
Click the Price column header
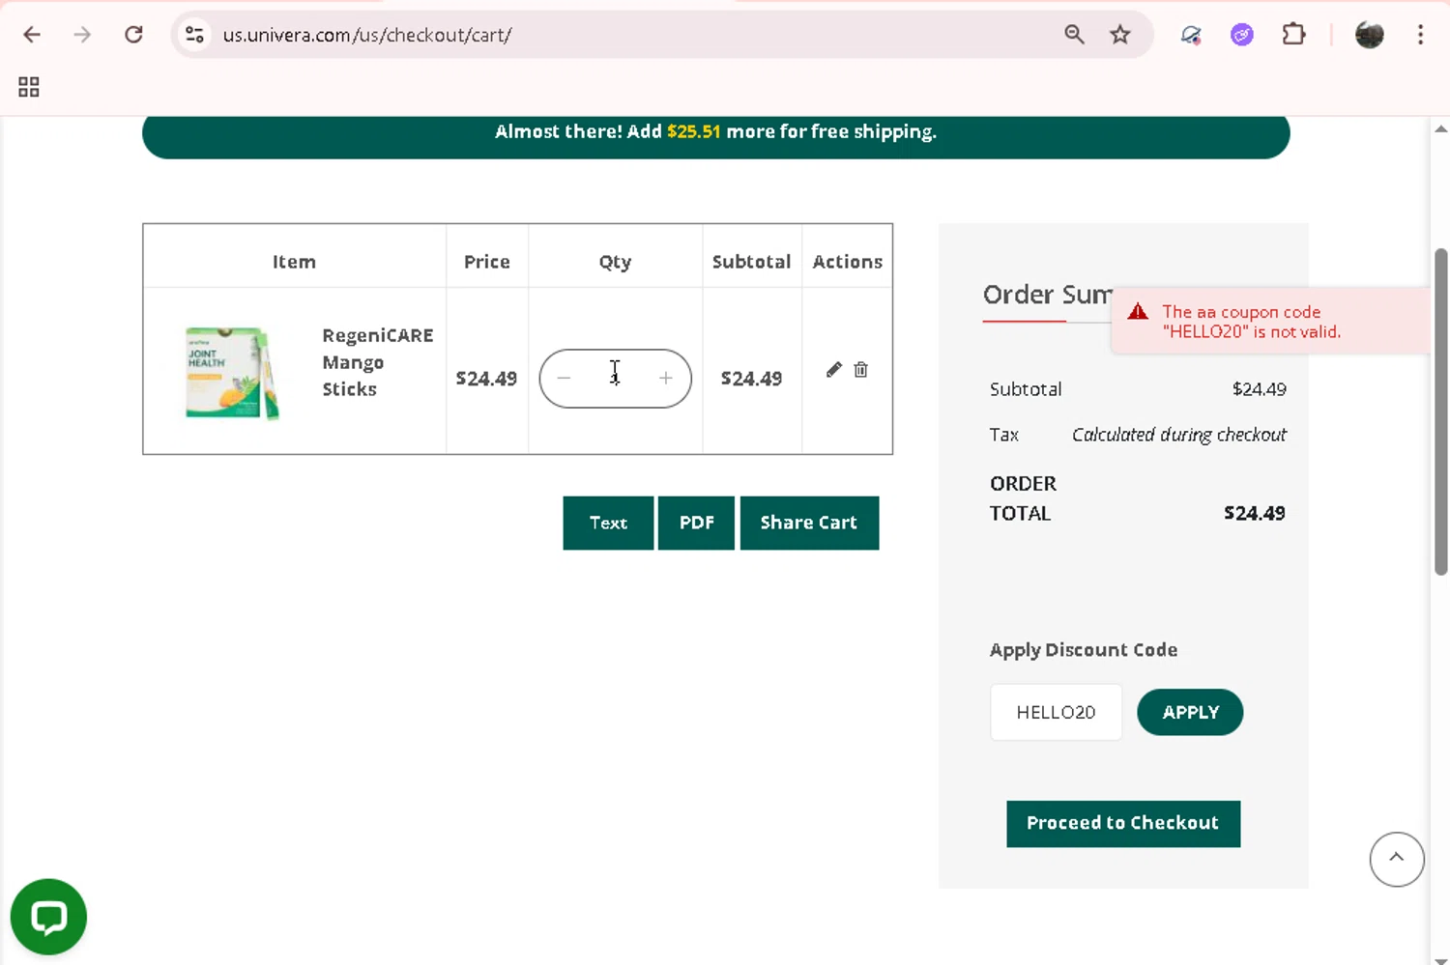pos(486,262)
